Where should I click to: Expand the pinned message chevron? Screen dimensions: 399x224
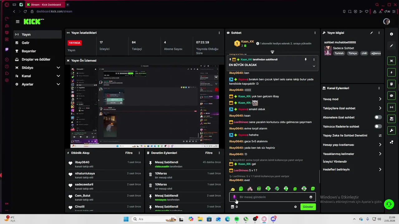(x=314, y=66)
